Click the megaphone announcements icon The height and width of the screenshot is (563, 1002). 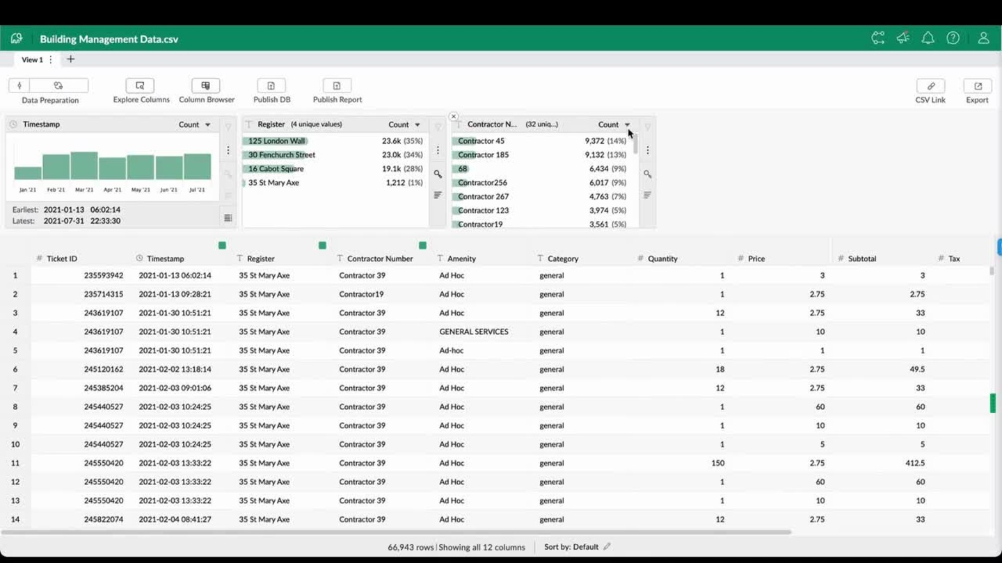[902, 39]
